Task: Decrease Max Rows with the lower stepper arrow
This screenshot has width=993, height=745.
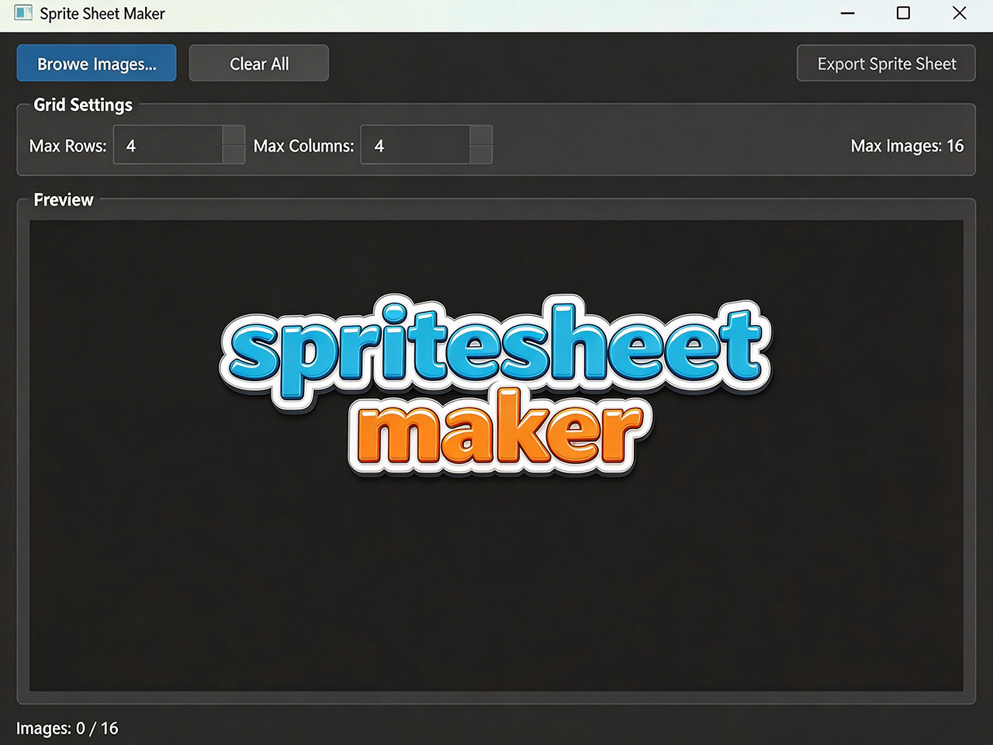Action: tap(234, 154)
